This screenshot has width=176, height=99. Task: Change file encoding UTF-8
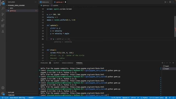point(133,98)
